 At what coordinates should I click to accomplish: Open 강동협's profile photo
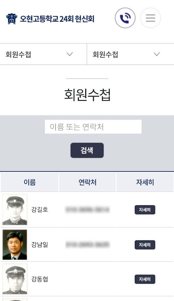(15, 279)
